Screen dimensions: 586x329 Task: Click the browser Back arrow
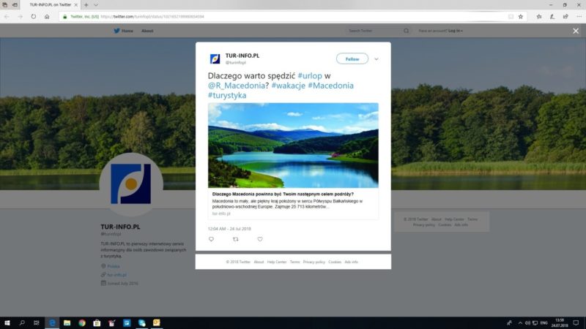[x=7, y=16]
